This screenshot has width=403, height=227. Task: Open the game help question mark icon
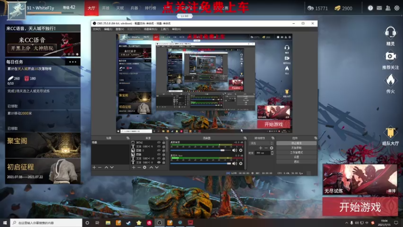point(370,8)
